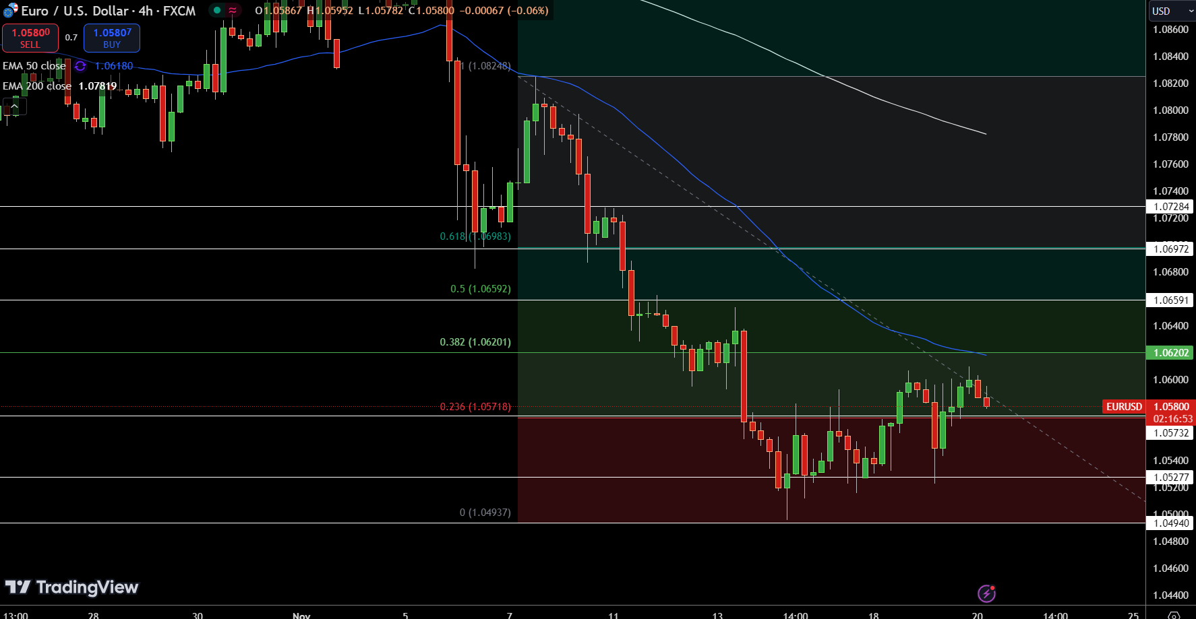Click the 1.06972 price axis tag
Image resolution: width=1196 pixels, height=619 pixels.
pyautogui.click(x=1171, y=249)
